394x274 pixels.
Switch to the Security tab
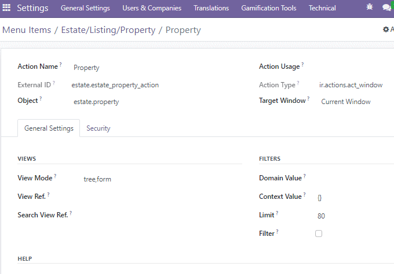pyautogui.click(x=99, y=128)
